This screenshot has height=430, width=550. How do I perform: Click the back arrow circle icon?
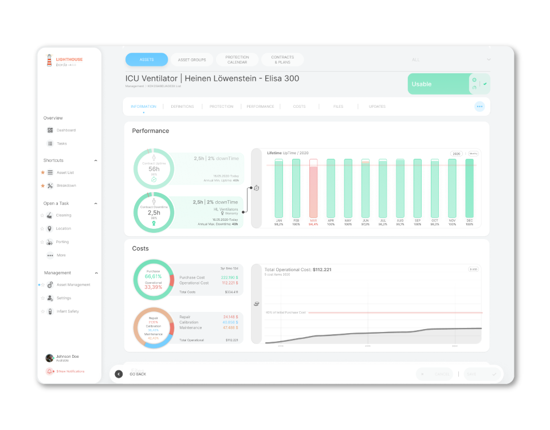click(x=119, y=374)
